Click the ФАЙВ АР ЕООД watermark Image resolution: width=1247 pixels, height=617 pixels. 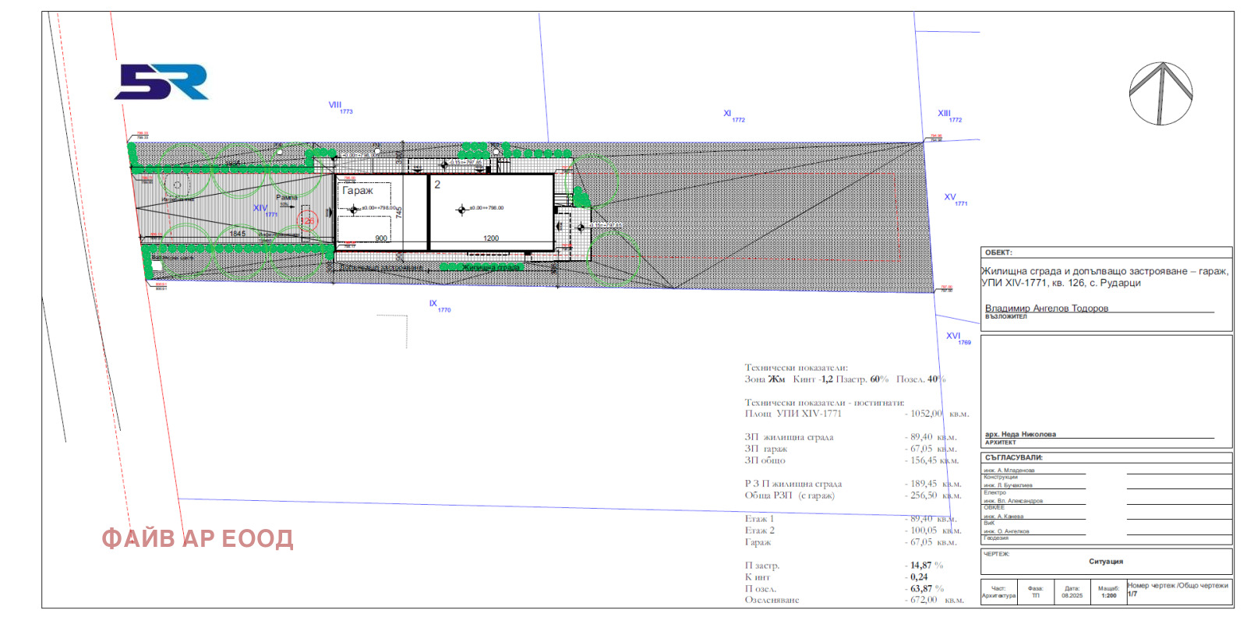coord(197,538)
